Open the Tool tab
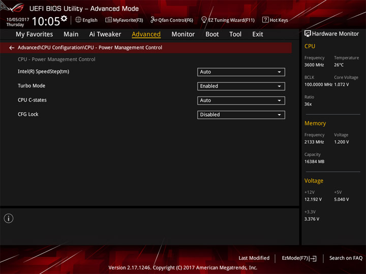This screenshot has width=366, height=274. pos(235,35)
